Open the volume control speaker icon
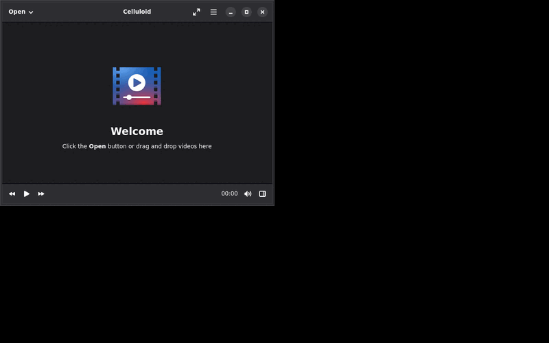Viewport: 549px width, 343px height. click(248, 194)
